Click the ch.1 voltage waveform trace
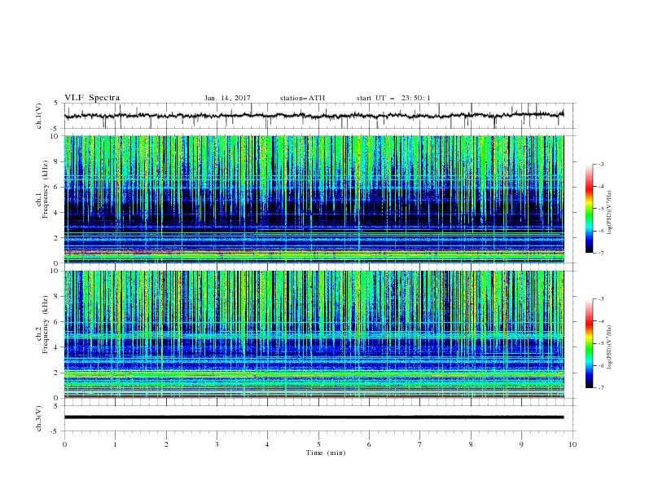The height and width of the screenshot is (499, 645). 314,116
